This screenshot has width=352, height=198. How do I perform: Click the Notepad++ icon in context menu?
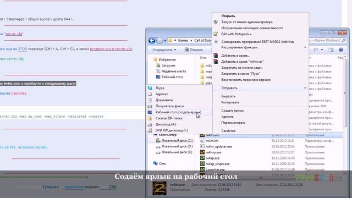(x=216, y=34)
